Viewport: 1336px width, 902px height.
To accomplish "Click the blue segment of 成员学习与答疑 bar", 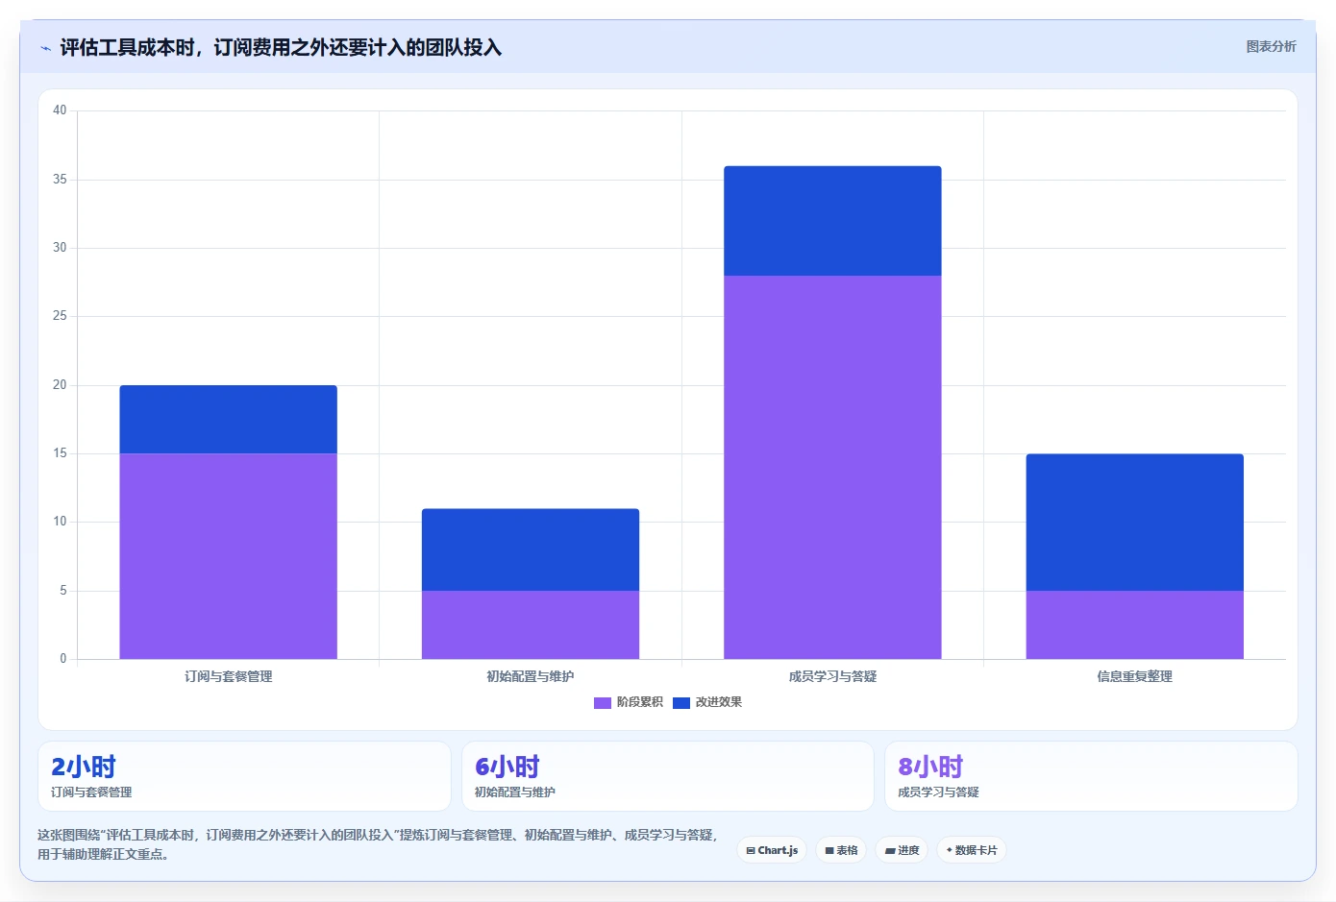I will (x=832, y=221).
